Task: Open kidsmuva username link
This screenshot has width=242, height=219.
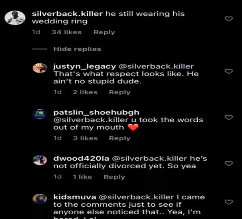Action: [75, 197]
